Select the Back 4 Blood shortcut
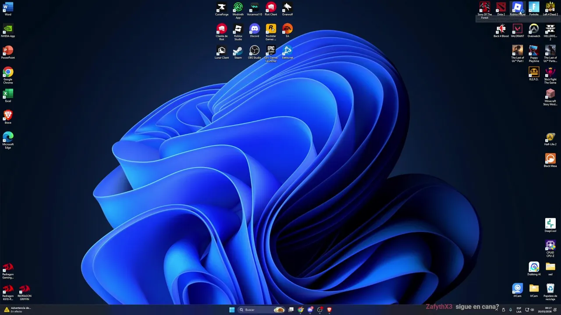 pos(501,31)
